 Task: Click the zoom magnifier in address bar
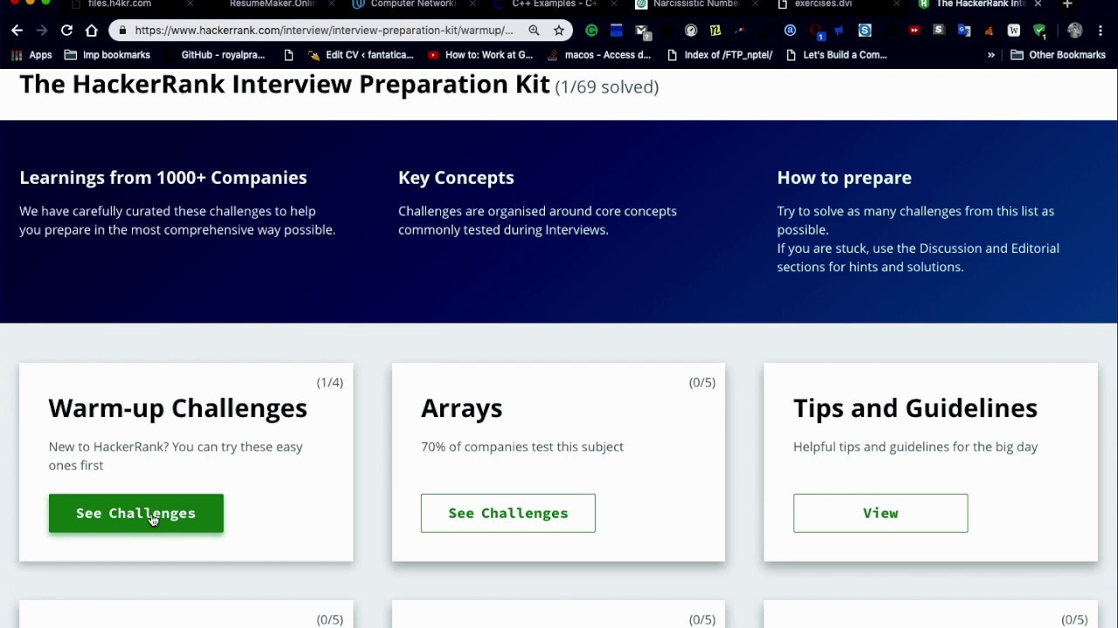534,31
